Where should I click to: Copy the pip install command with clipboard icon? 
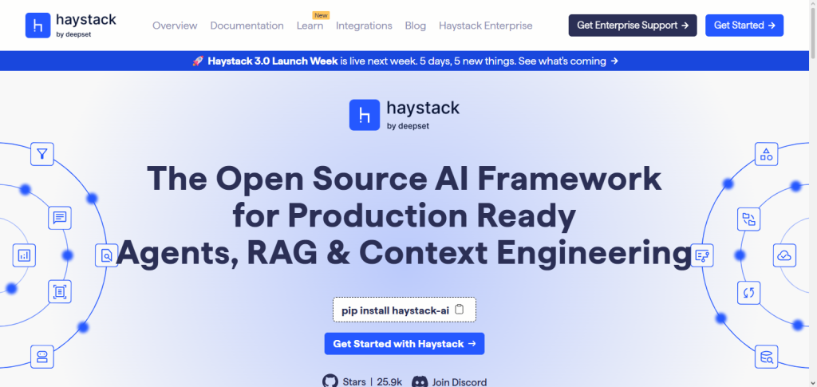click(x=459, y=310)
